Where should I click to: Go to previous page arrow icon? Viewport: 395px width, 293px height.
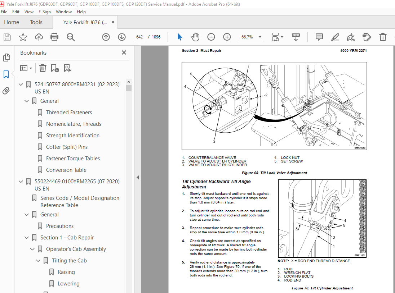pyautogui.click(x=106, y=37)
